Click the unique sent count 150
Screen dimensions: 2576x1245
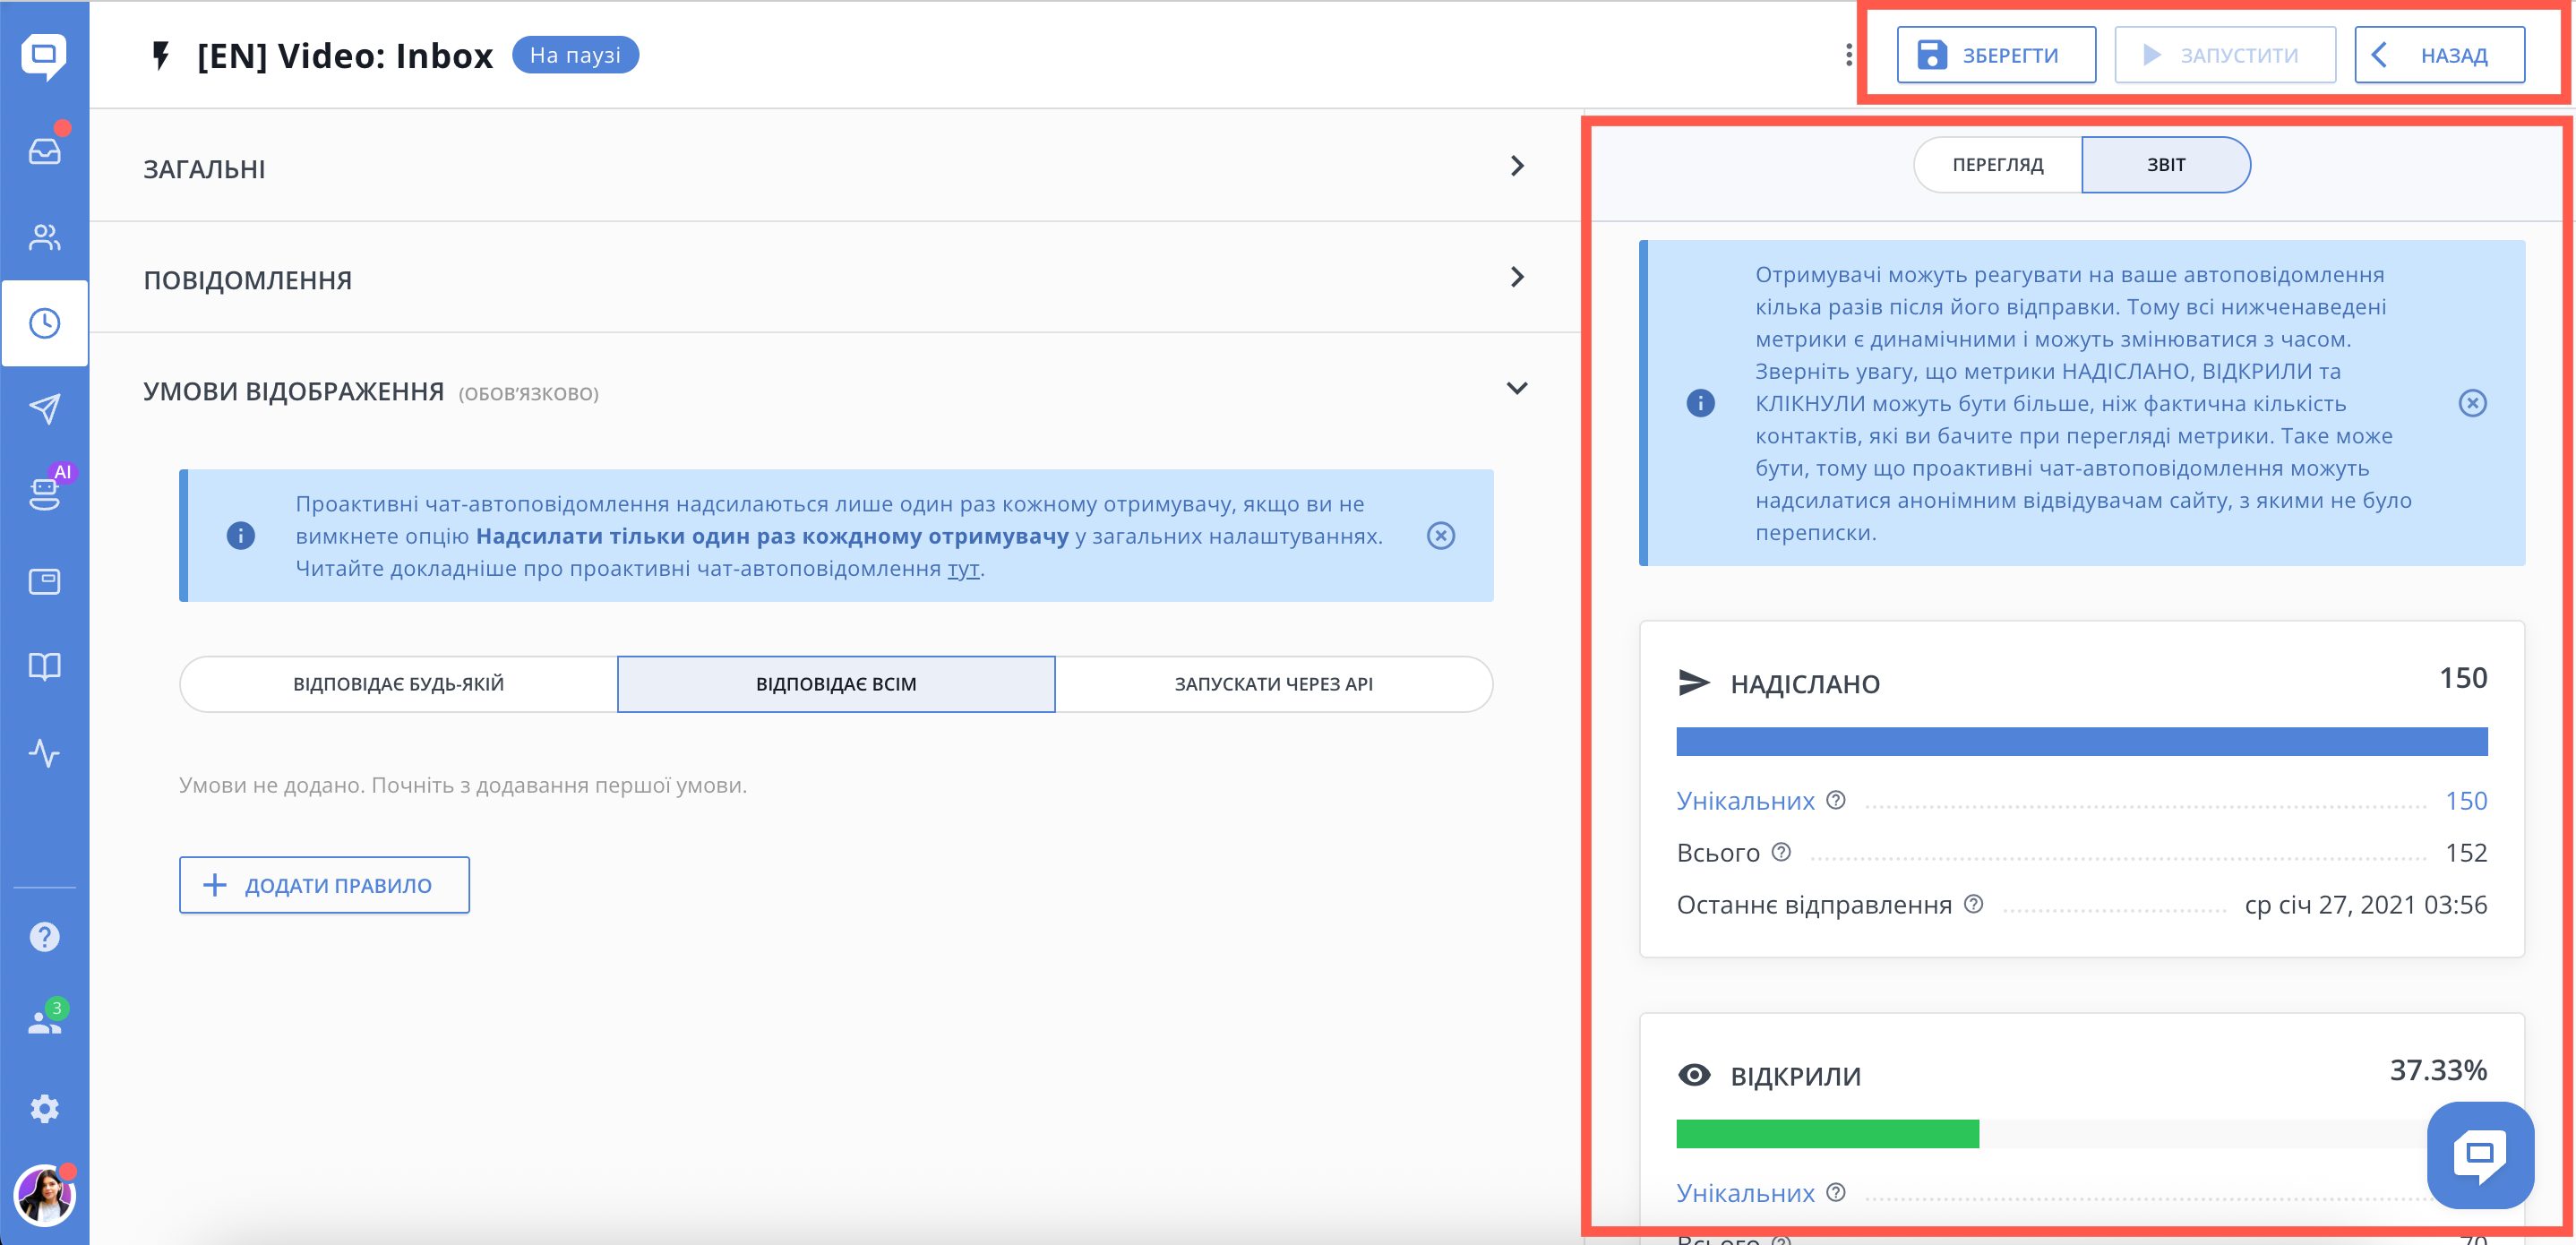click(2466, 801)
